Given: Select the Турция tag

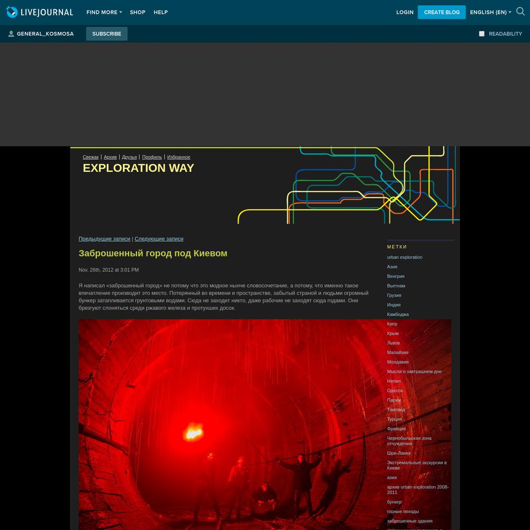Looking at the screenshot, I should coord(394,419).
